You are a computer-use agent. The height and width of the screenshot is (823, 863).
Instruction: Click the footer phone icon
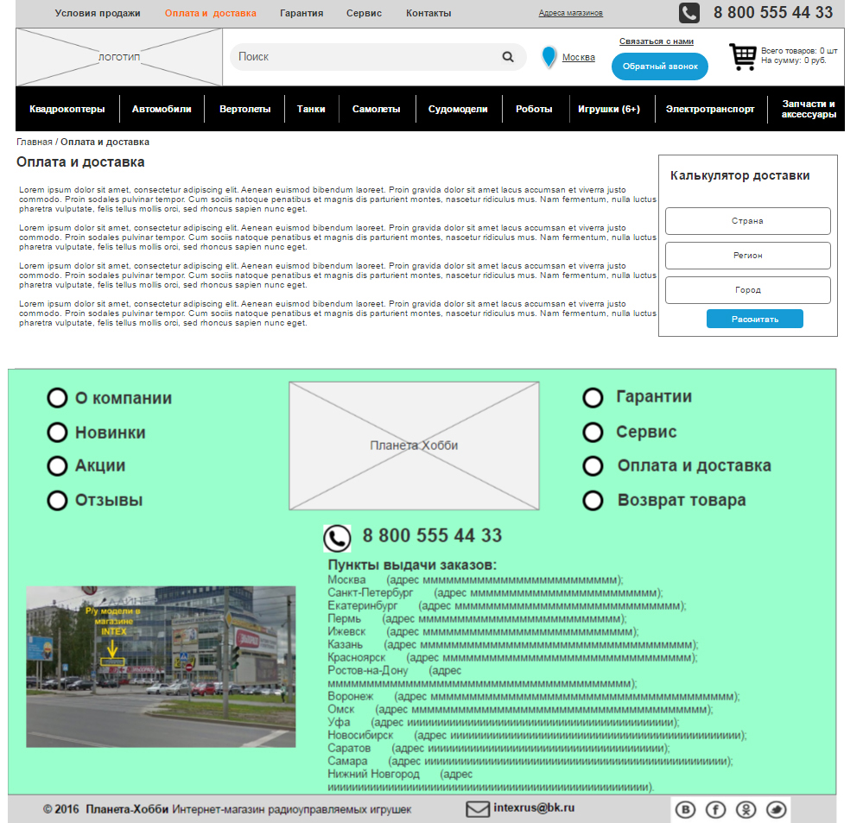[337, 538]
